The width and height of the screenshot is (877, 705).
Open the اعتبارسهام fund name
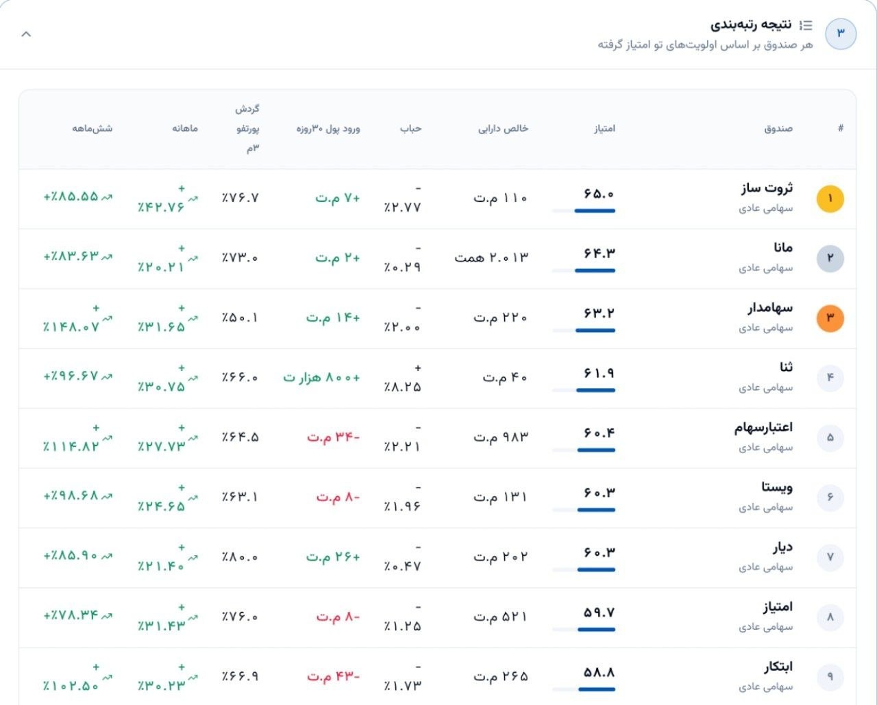tap(763, 428)
